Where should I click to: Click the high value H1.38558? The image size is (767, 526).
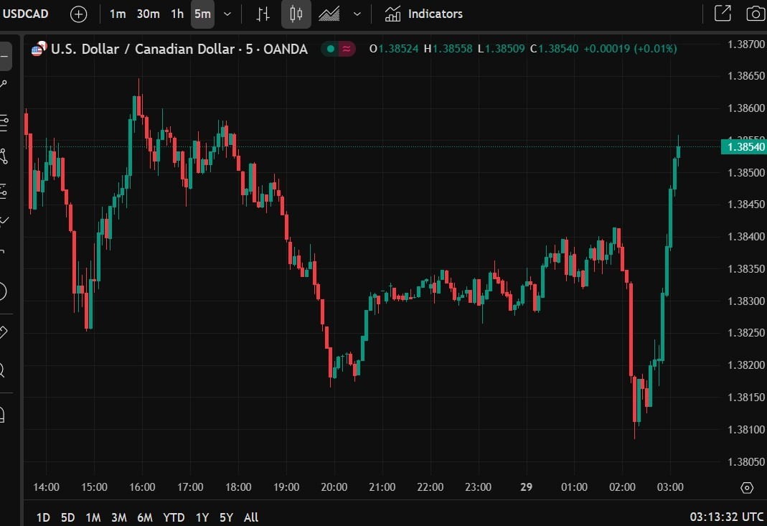click(x=448, y=49)
